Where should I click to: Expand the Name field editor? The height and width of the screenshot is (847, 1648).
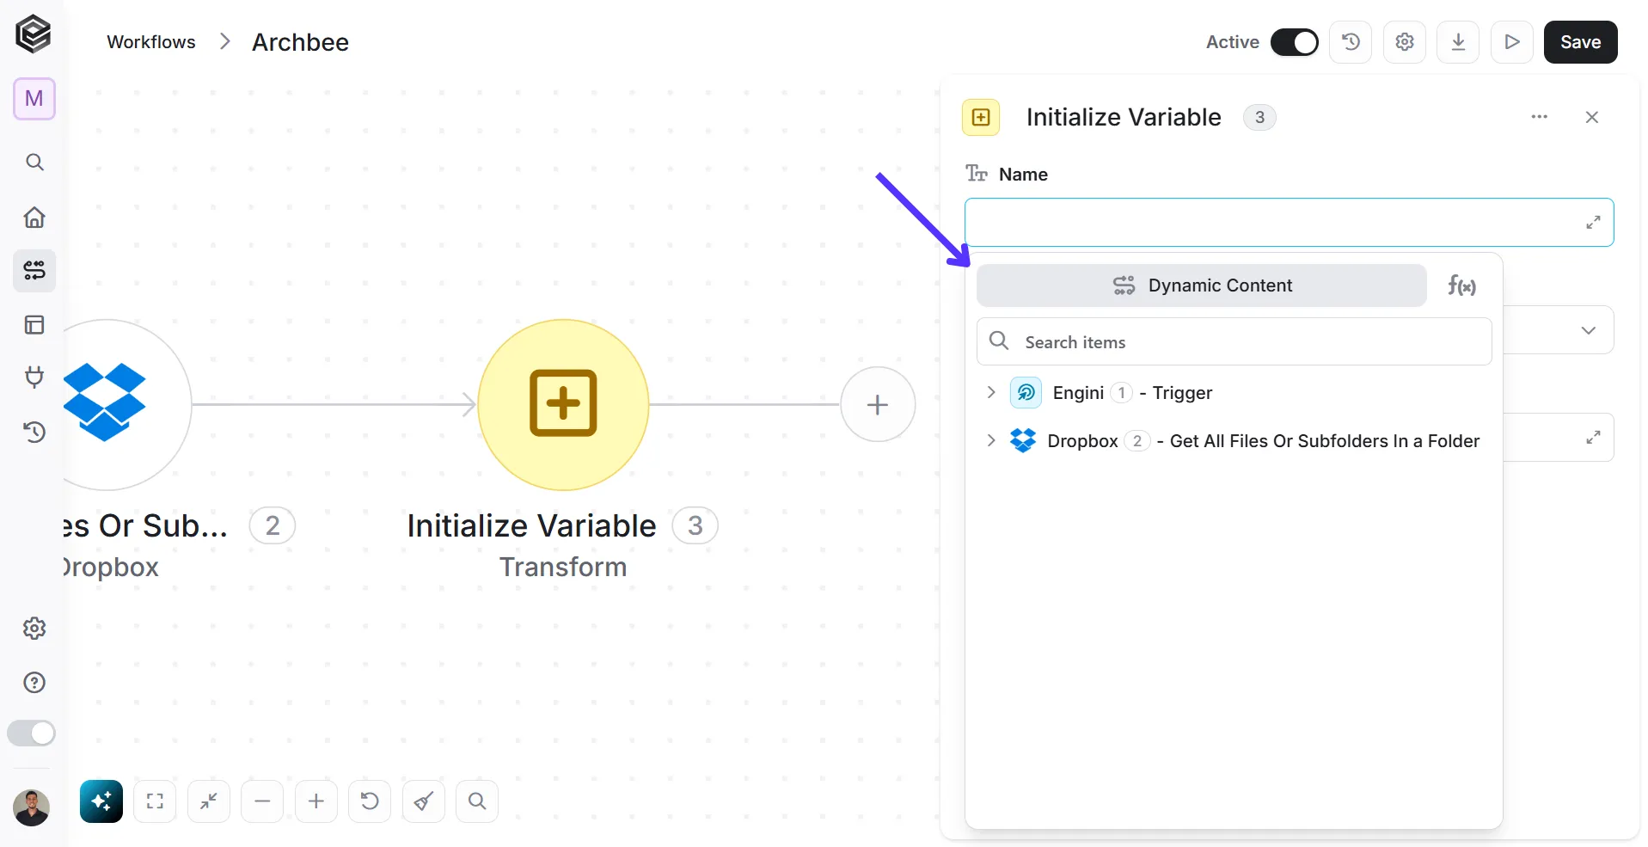pyautogui.click(x=1593, y=222)
